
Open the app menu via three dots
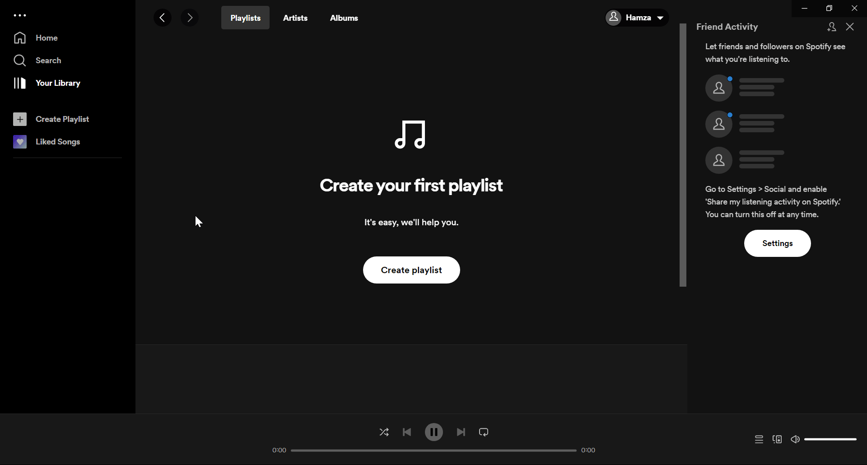(x=19, y=15)
